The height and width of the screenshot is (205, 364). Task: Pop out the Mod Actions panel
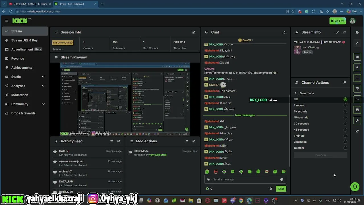point(194,141)
